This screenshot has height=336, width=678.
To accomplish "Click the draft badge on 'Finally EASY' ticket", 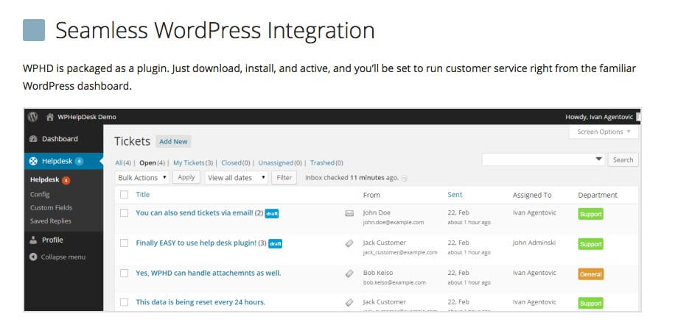I will coord(275,243).
